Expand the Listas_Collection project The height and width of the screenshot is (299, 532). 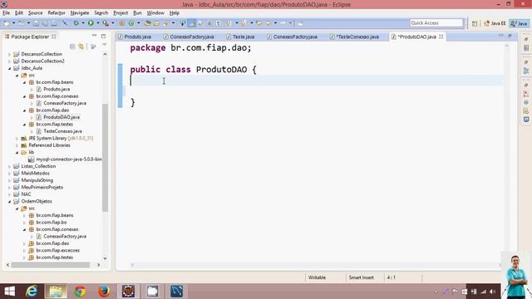pos(9,166)
